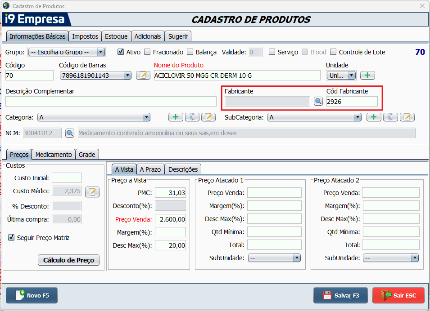
Task: Toggle the Seguir Preço Matriz checkbox
Action: (11, 237)
